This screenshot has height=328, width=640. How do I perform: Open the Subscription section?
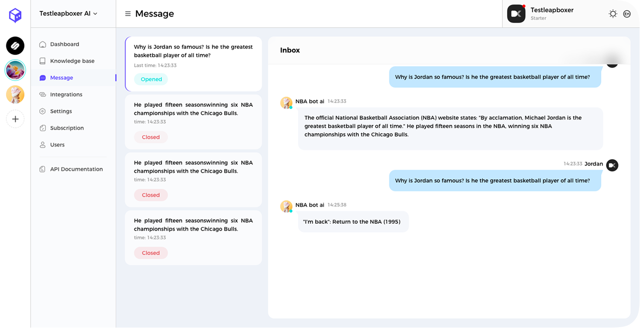(x=67, y=128)
